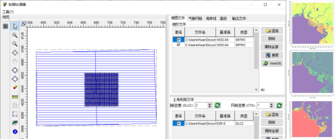Click the yellow ruler measure tool
This screenshot has width=335, height=139.
pyautogui.click(x=15, y=96)
